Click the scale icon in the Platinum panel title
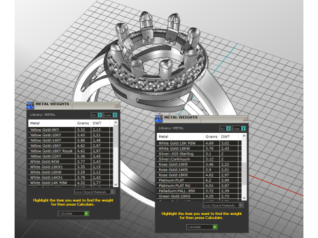 158,119
